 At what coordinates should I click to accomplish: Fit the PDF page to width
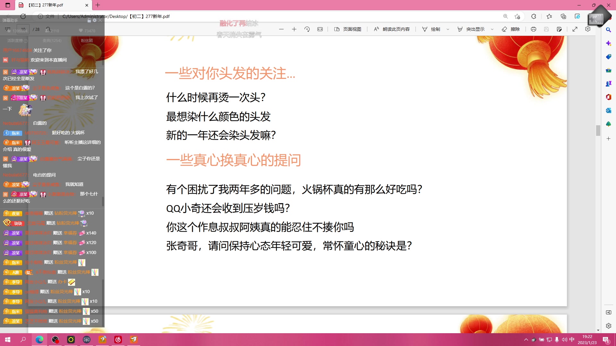[320, 29]
